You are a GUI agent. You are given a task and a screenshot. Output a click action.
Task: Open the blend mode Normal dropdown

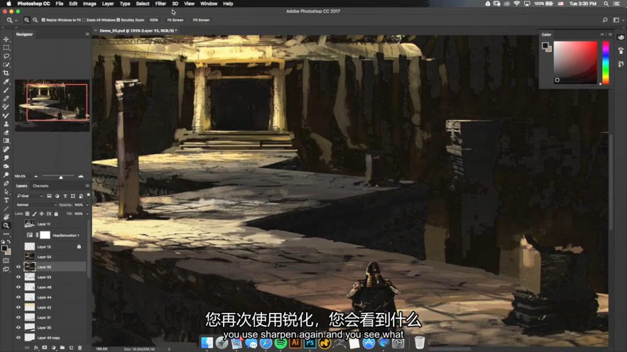click(36, 205)
